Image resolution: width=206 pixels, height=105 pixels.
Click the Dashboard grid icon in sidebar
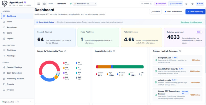point(4,16)
